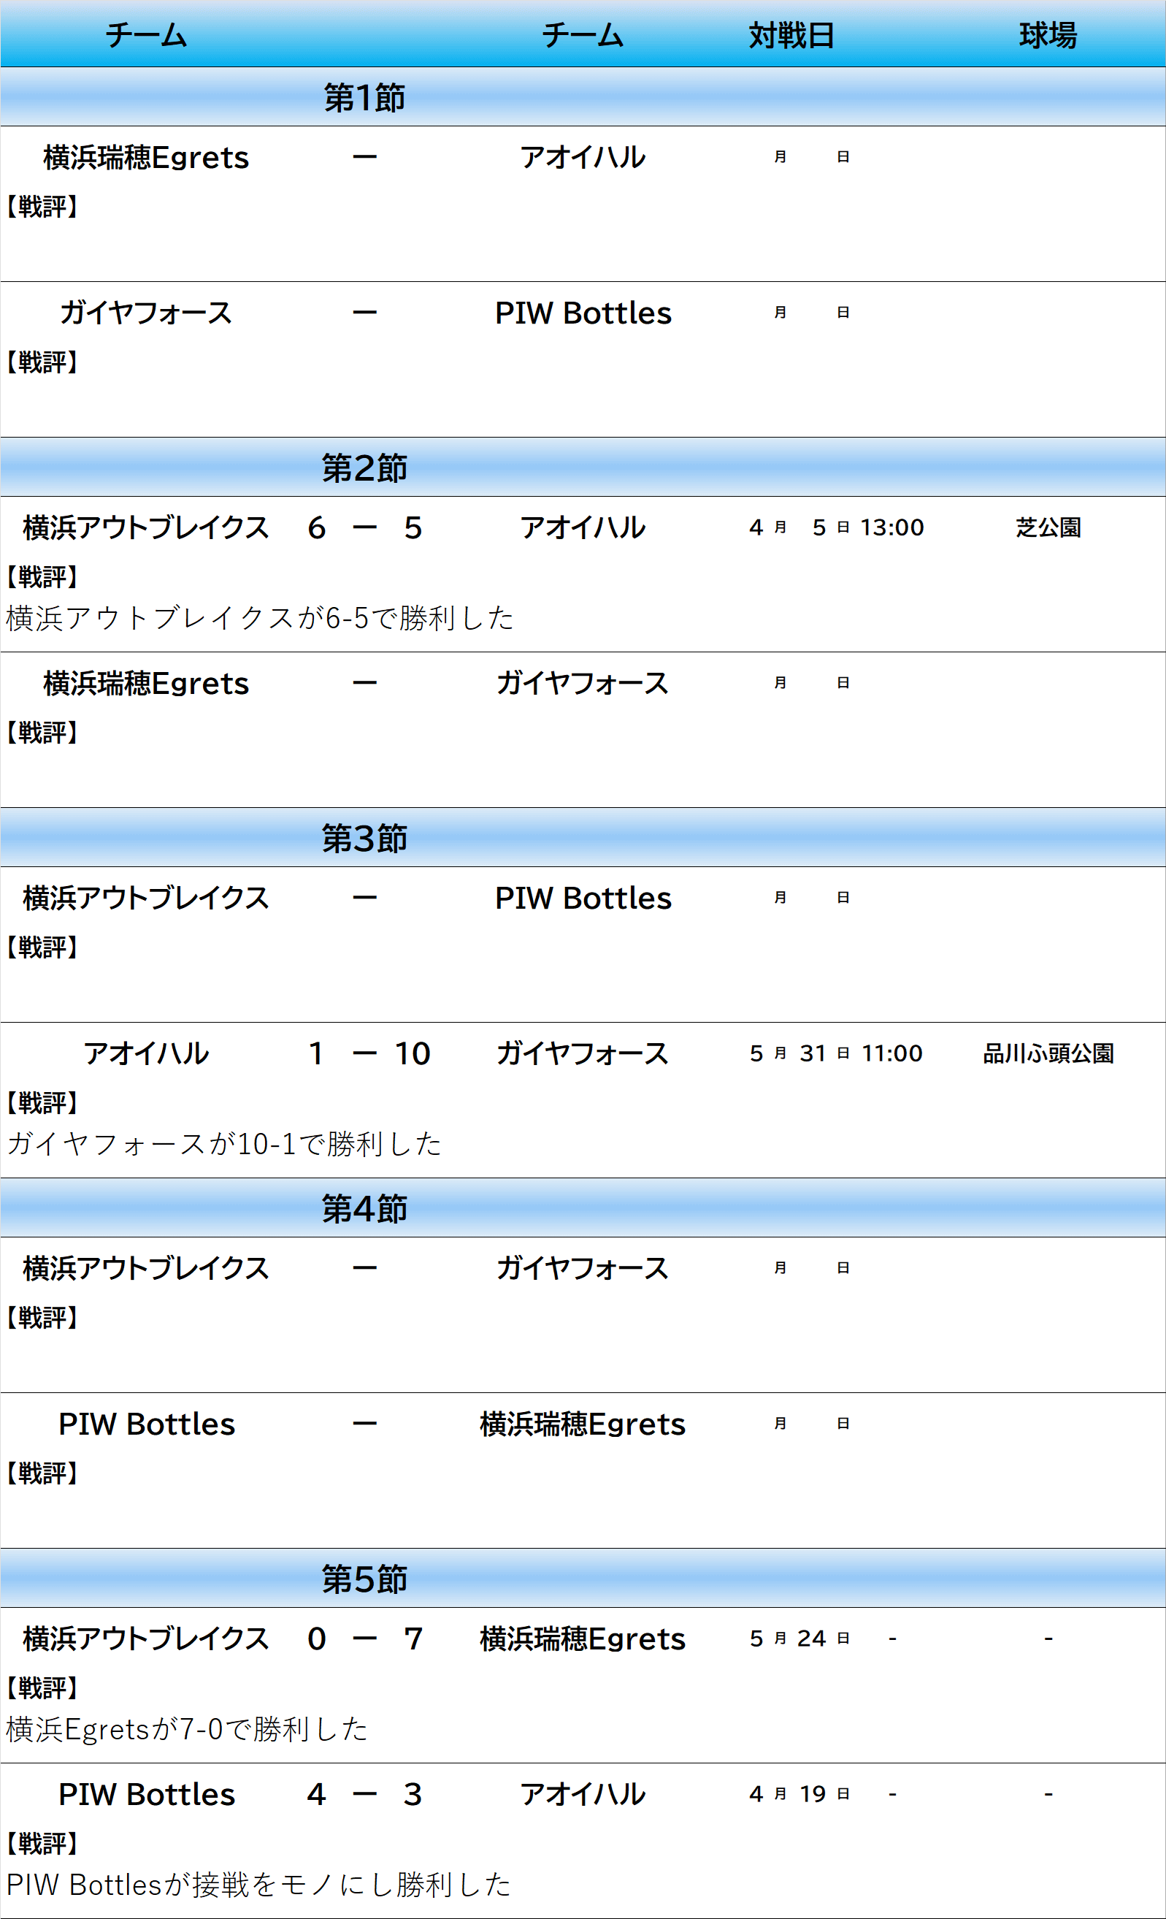Click the 11:00 game time cell
1166x1919 pixels.
892,1053
